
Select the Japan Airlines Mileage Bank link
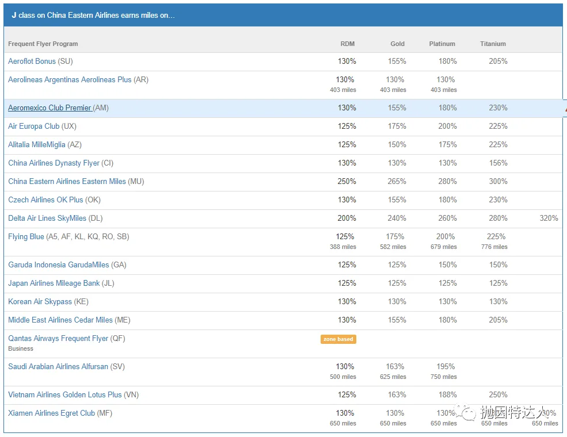click(x=54, y=283)
